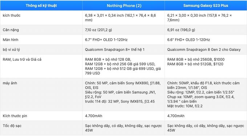Click the 'bộ vi xử lý' row label
Image resolution: width=247 pixels, height=136 pixels.
pos(11,50)
